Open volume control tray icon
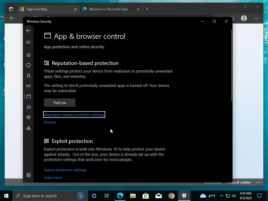The image size is (268, 201). click(x=234, y=196)
